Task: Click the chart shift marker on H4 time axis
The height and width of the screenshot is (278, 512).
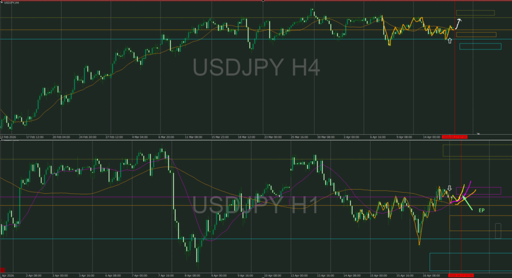Action: point(478,134)
